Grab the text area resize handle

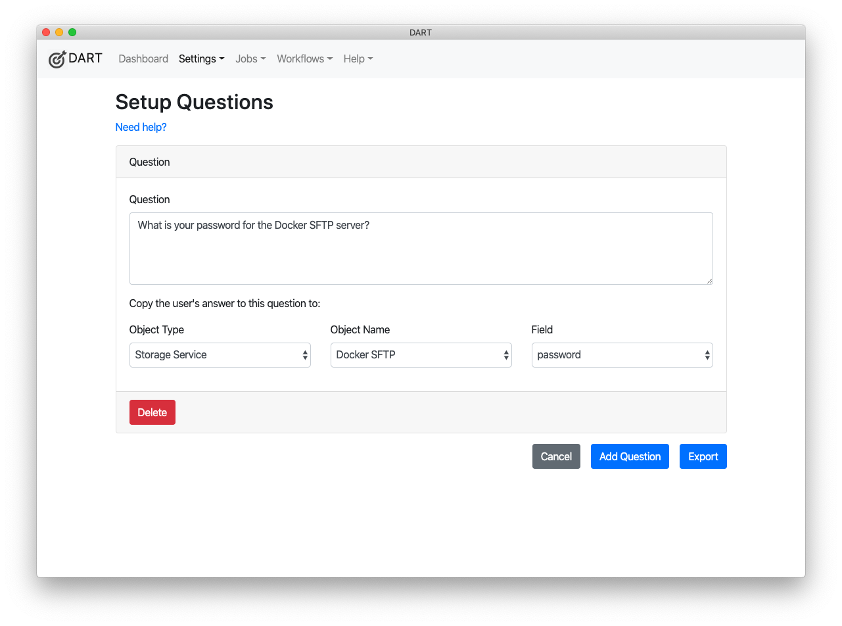click(709, 281)
